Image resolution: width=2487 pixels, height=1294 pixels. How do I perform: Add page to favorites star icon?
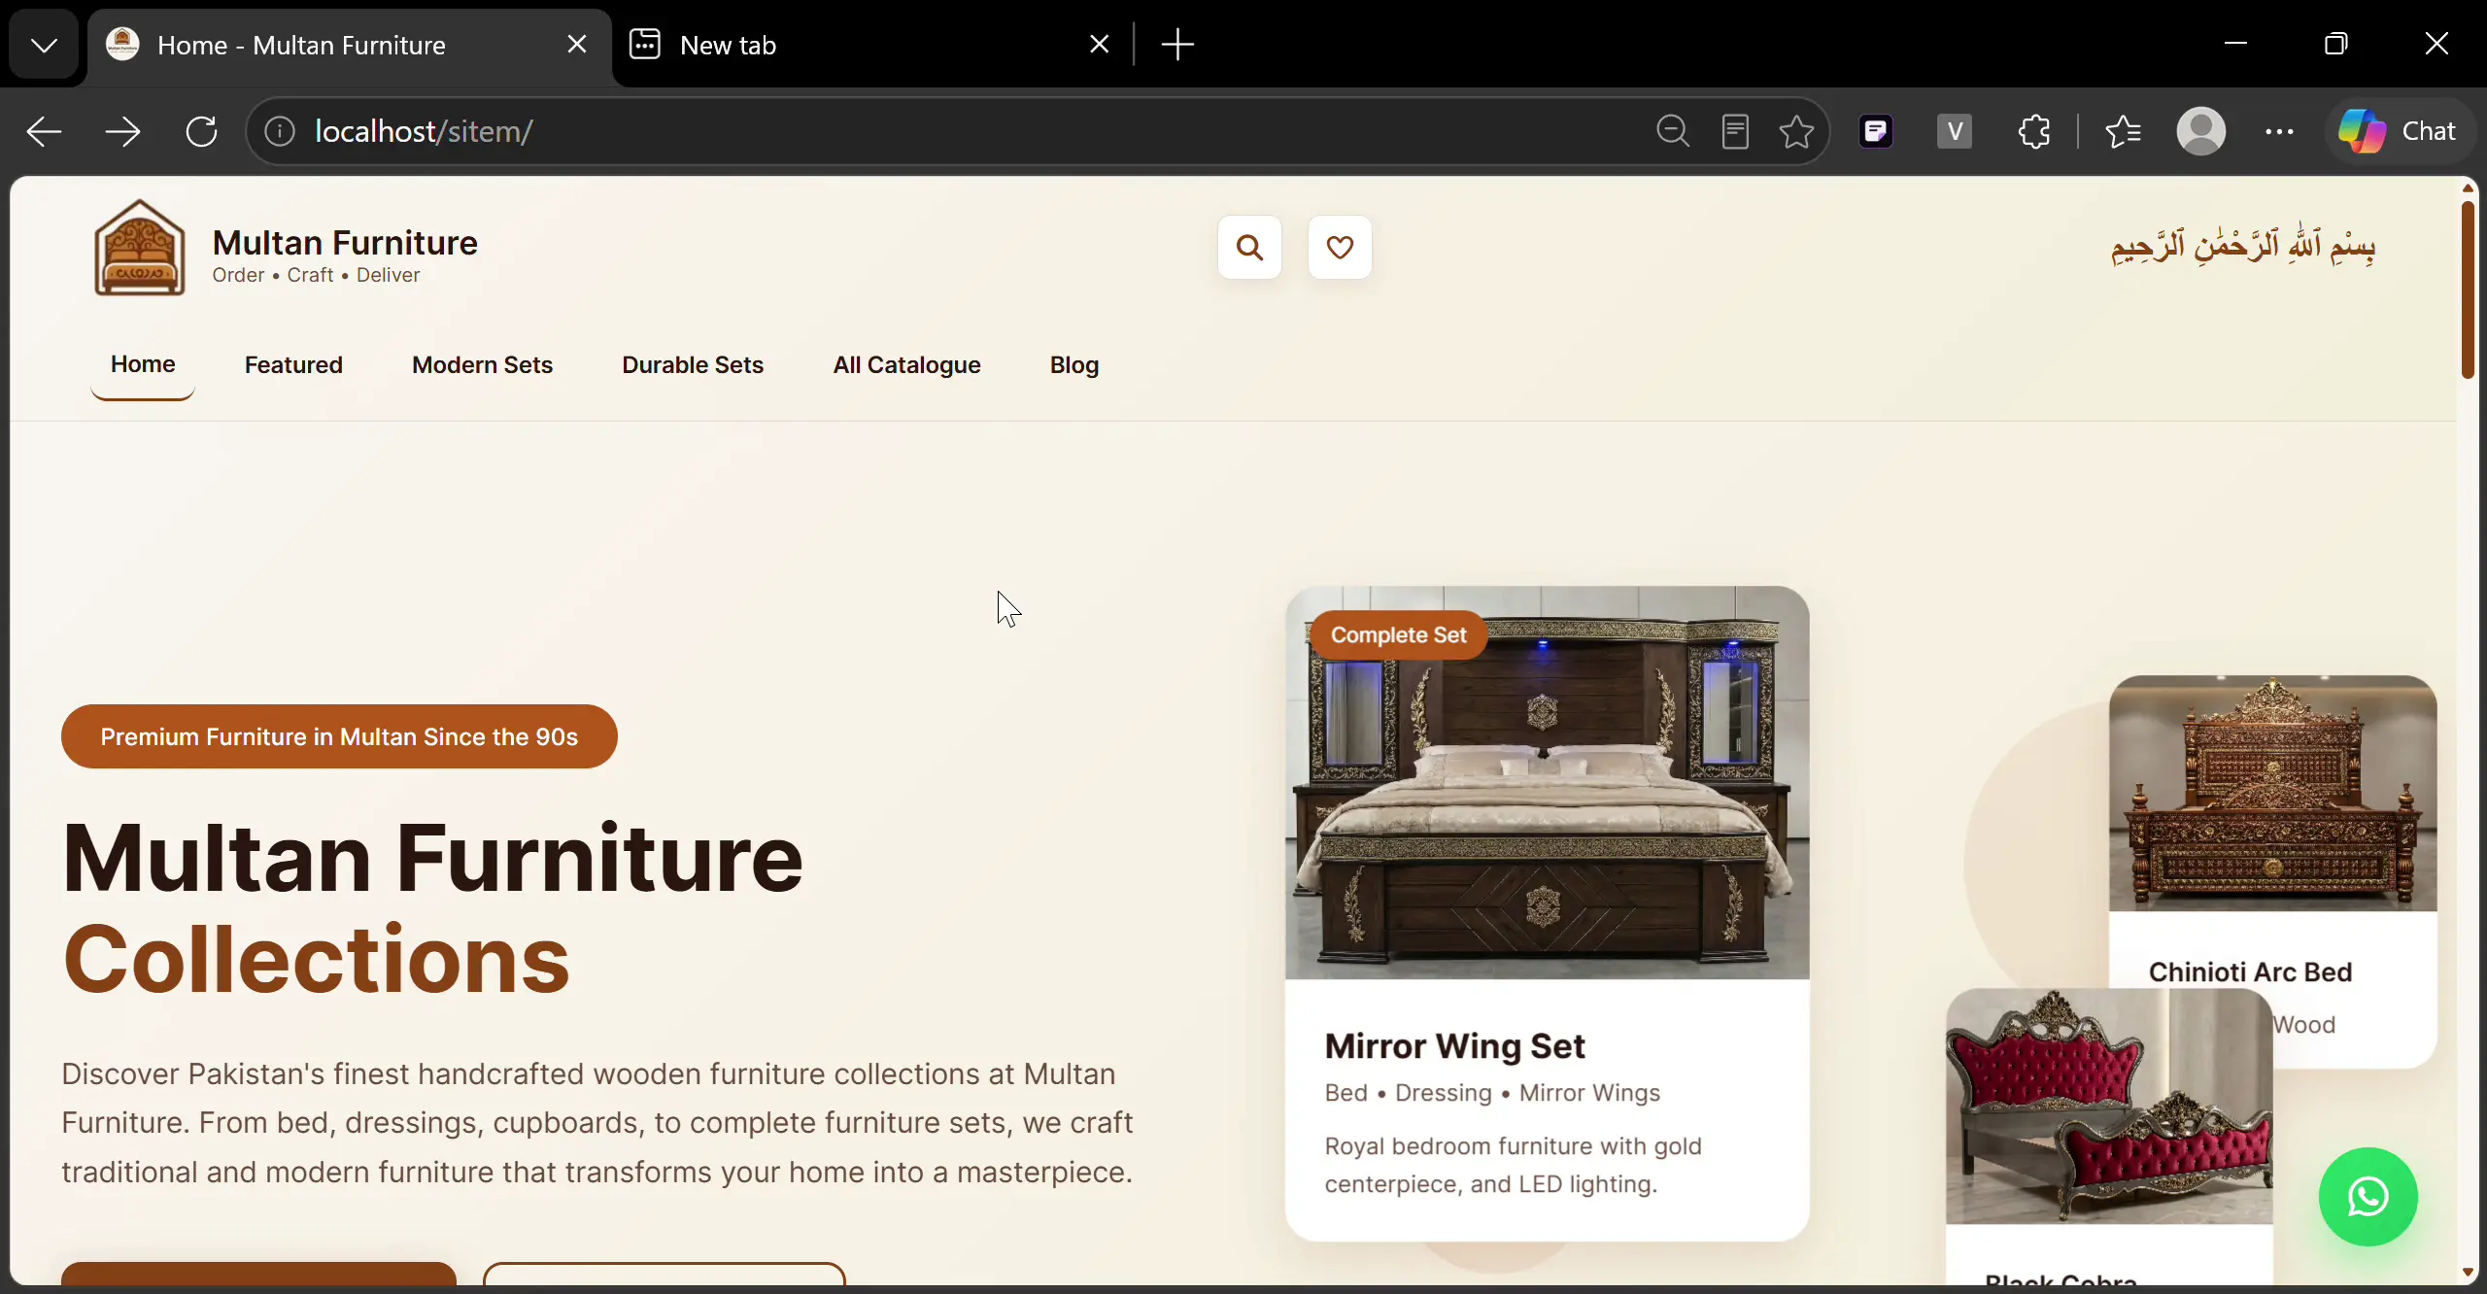[x=1796, y=131]
